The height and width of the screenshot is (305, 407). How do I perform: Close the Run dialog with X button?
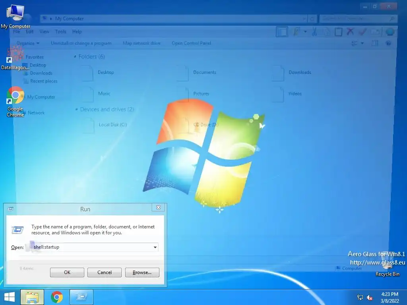coord(158,207)
